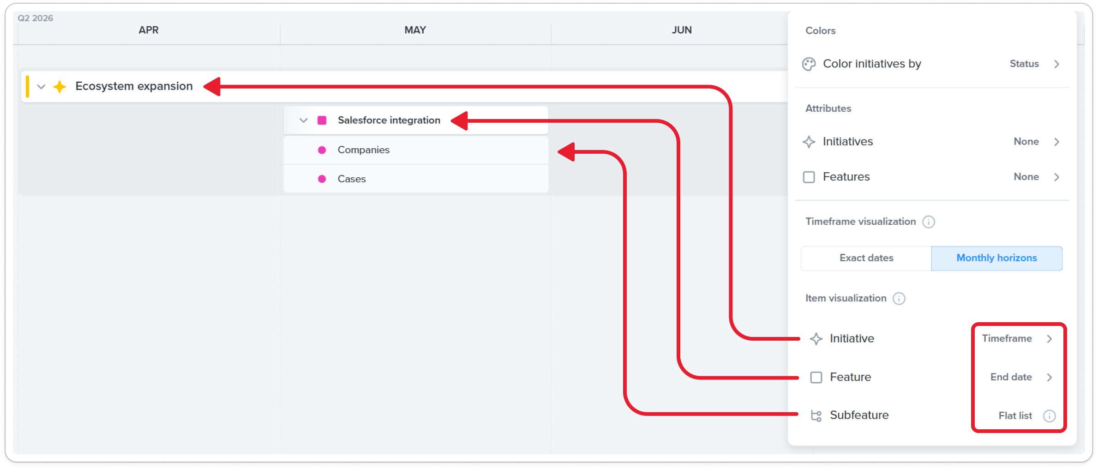Select Exact dates timeframe visualization
The width and height of the screenshot is (1098, 469).
[x=866, y=258]
